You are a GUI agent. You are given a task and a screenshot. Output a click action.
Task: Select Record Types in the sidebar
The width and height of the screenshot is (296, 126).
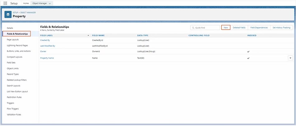point(13,74)
